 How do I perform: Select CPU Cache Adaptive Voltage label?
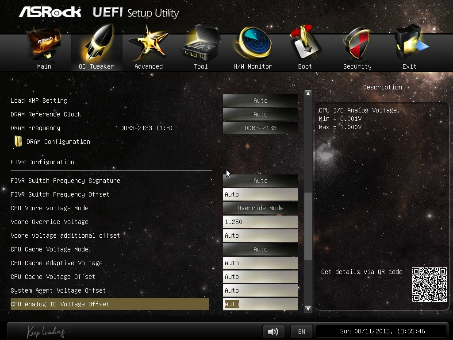tap(56, 263)
